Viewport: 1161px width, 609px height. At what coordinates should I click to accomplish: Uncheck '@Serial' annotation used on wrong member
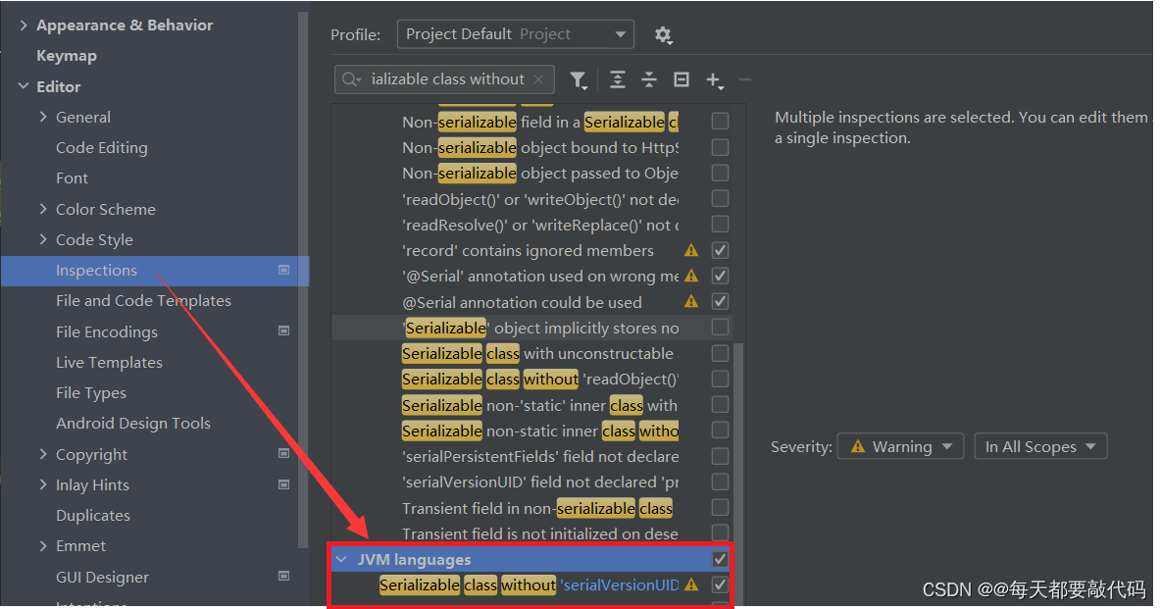(x=720, y=276)
